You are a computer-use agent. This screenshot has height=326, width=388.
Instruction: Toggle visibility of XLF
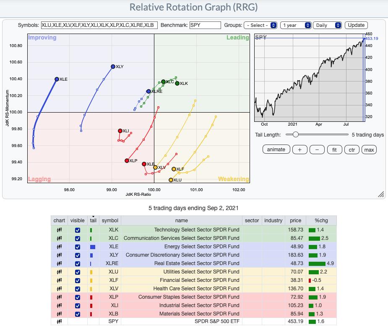pyautogui.click(x=78, y=281)
